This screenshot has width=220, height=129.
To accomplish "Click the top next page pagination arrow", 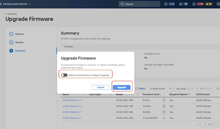I will point(207,88).
